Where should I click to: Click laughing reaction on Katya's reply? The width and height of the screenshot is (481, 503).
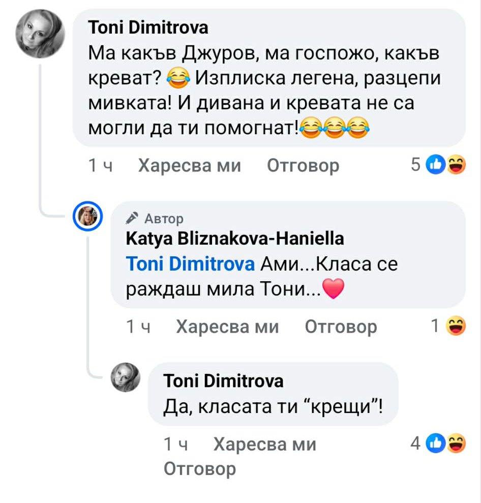(x=456, y=326)
